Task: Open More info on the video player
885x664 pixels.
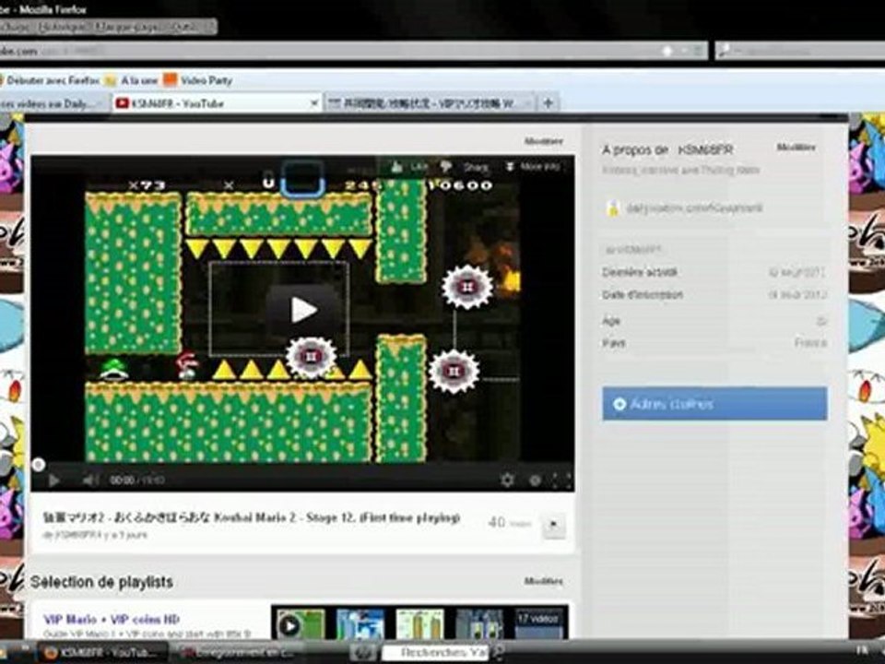Action: pyautogui.click(x=532, y=167)
